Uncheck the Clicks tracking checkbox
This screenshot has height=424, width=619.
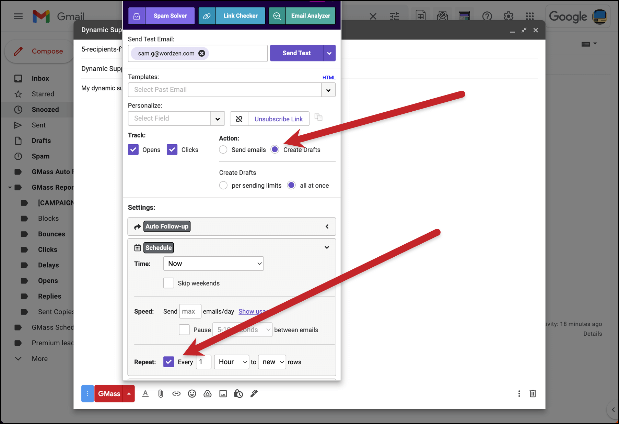point(172,149)
